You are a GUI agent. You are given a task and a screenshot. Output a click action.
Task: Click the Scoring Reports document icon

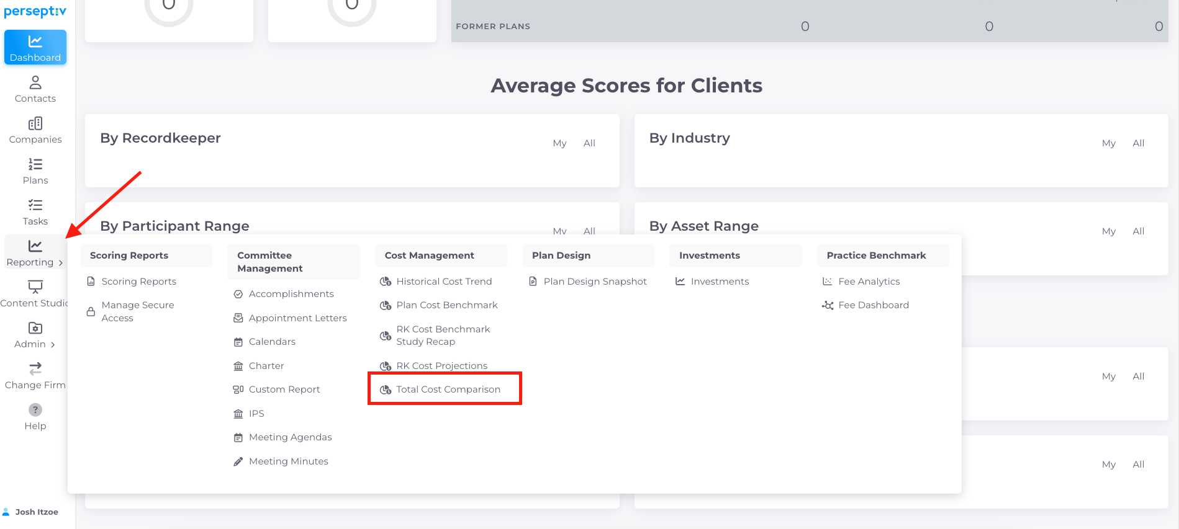[91, 282]
